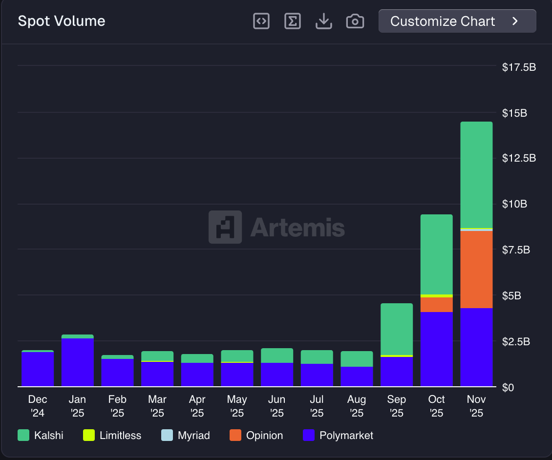Click the embed code icon
This screenshot has height=460, width=552.
tap(261, 21)
